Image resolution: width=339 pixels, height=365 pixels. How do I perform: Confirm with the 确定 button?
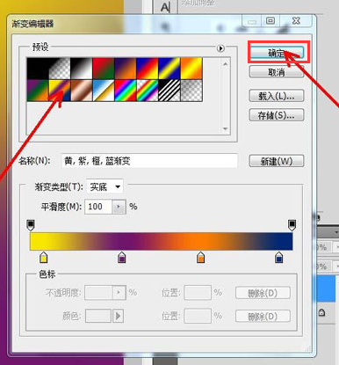tap(277, 53)
